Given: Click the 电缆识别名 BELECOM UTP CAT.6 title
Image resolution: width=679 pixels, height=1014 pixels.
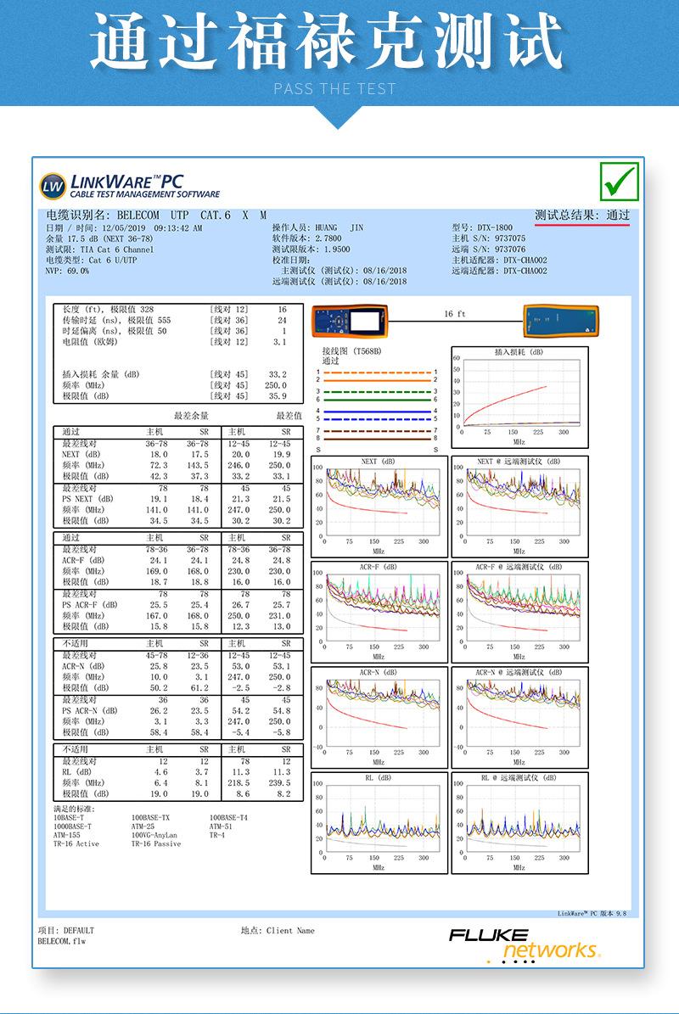Looking at the screenshot, I should (x=156, y=215).
